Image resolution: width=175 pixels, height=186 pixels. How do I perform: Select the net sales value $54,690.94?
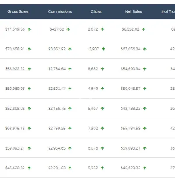click(x=130, y=69)
